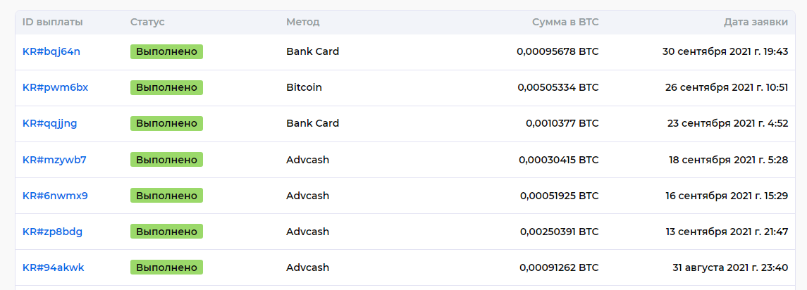Select date 31 августа 2021 г. 23:40
The height and width of the screenshot is (290, 807).
[730, 267]
